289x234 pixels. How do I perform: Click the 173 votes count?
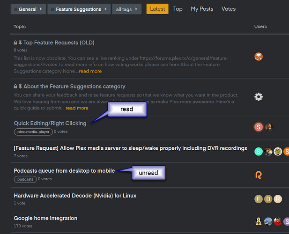click(x=23, y=226)
